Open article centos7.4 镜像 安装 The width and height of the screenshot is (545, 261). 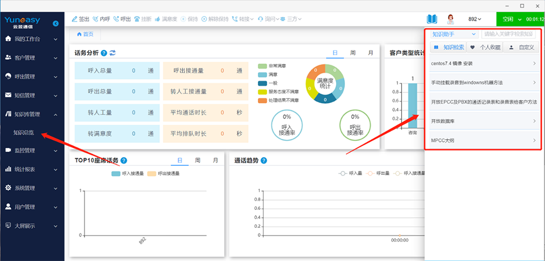click(485, 64)
